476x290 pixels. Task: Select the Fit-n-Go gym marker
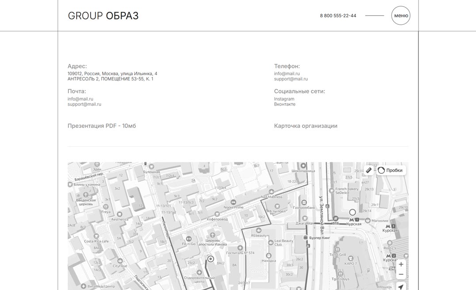coord(189,239)
